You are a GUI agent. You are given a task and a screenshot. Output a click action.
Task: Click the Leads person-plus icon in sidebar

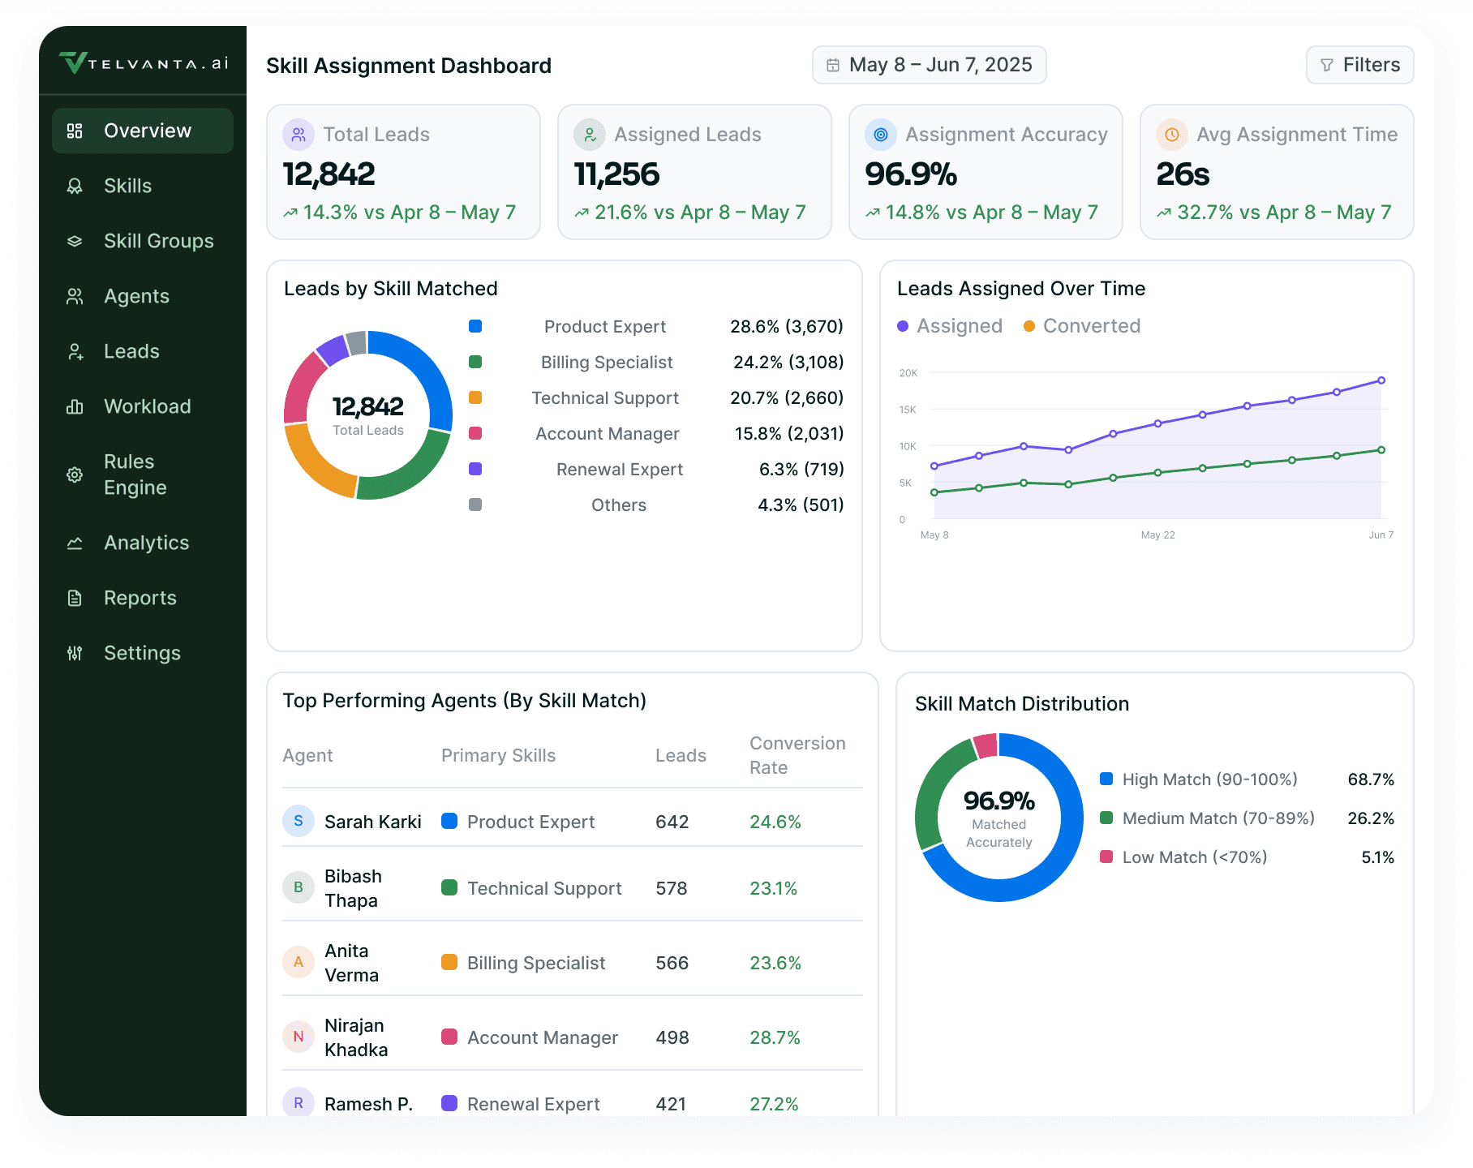[75, 351]
